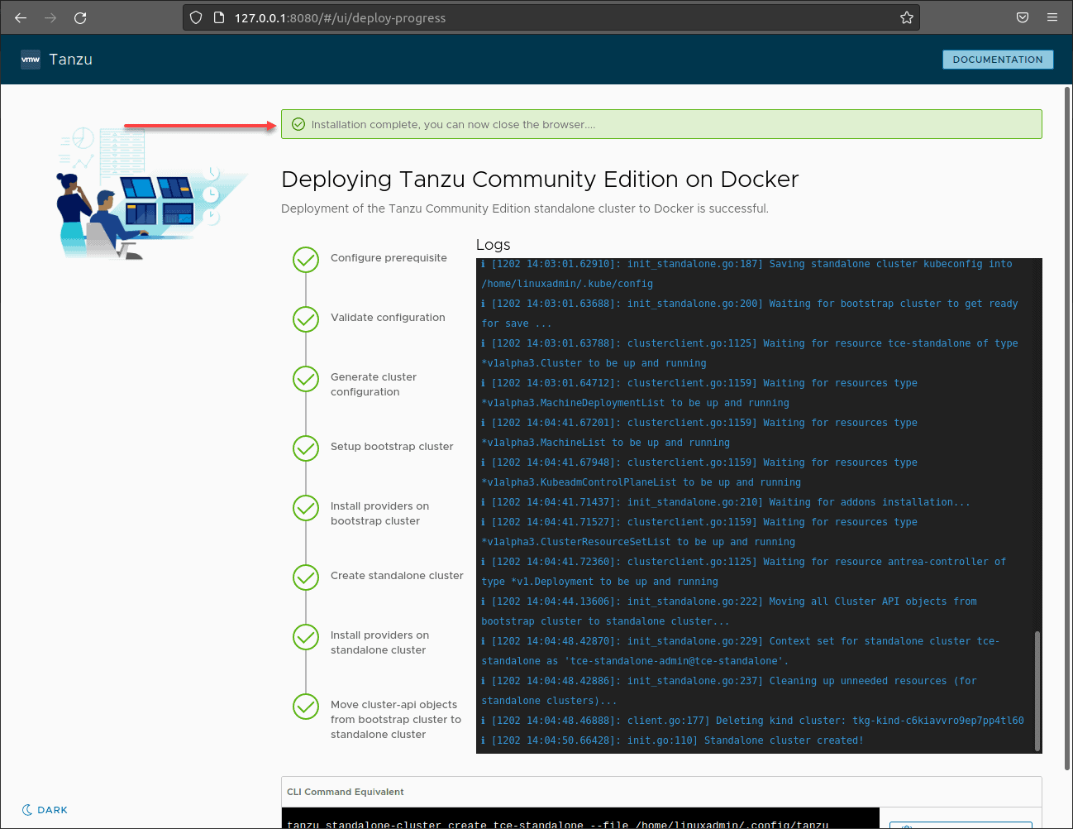
Task: Click the Generate cluster configuration checkmark
Action: (306, 379)
